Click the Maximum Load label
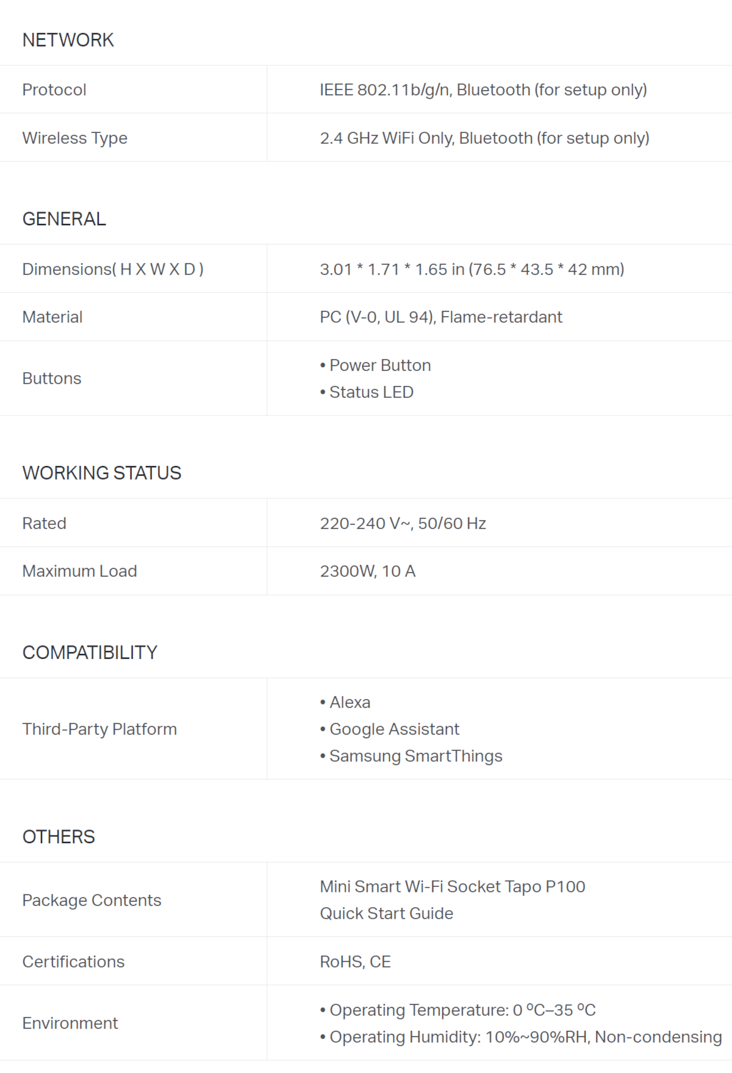 coord(79,571)
